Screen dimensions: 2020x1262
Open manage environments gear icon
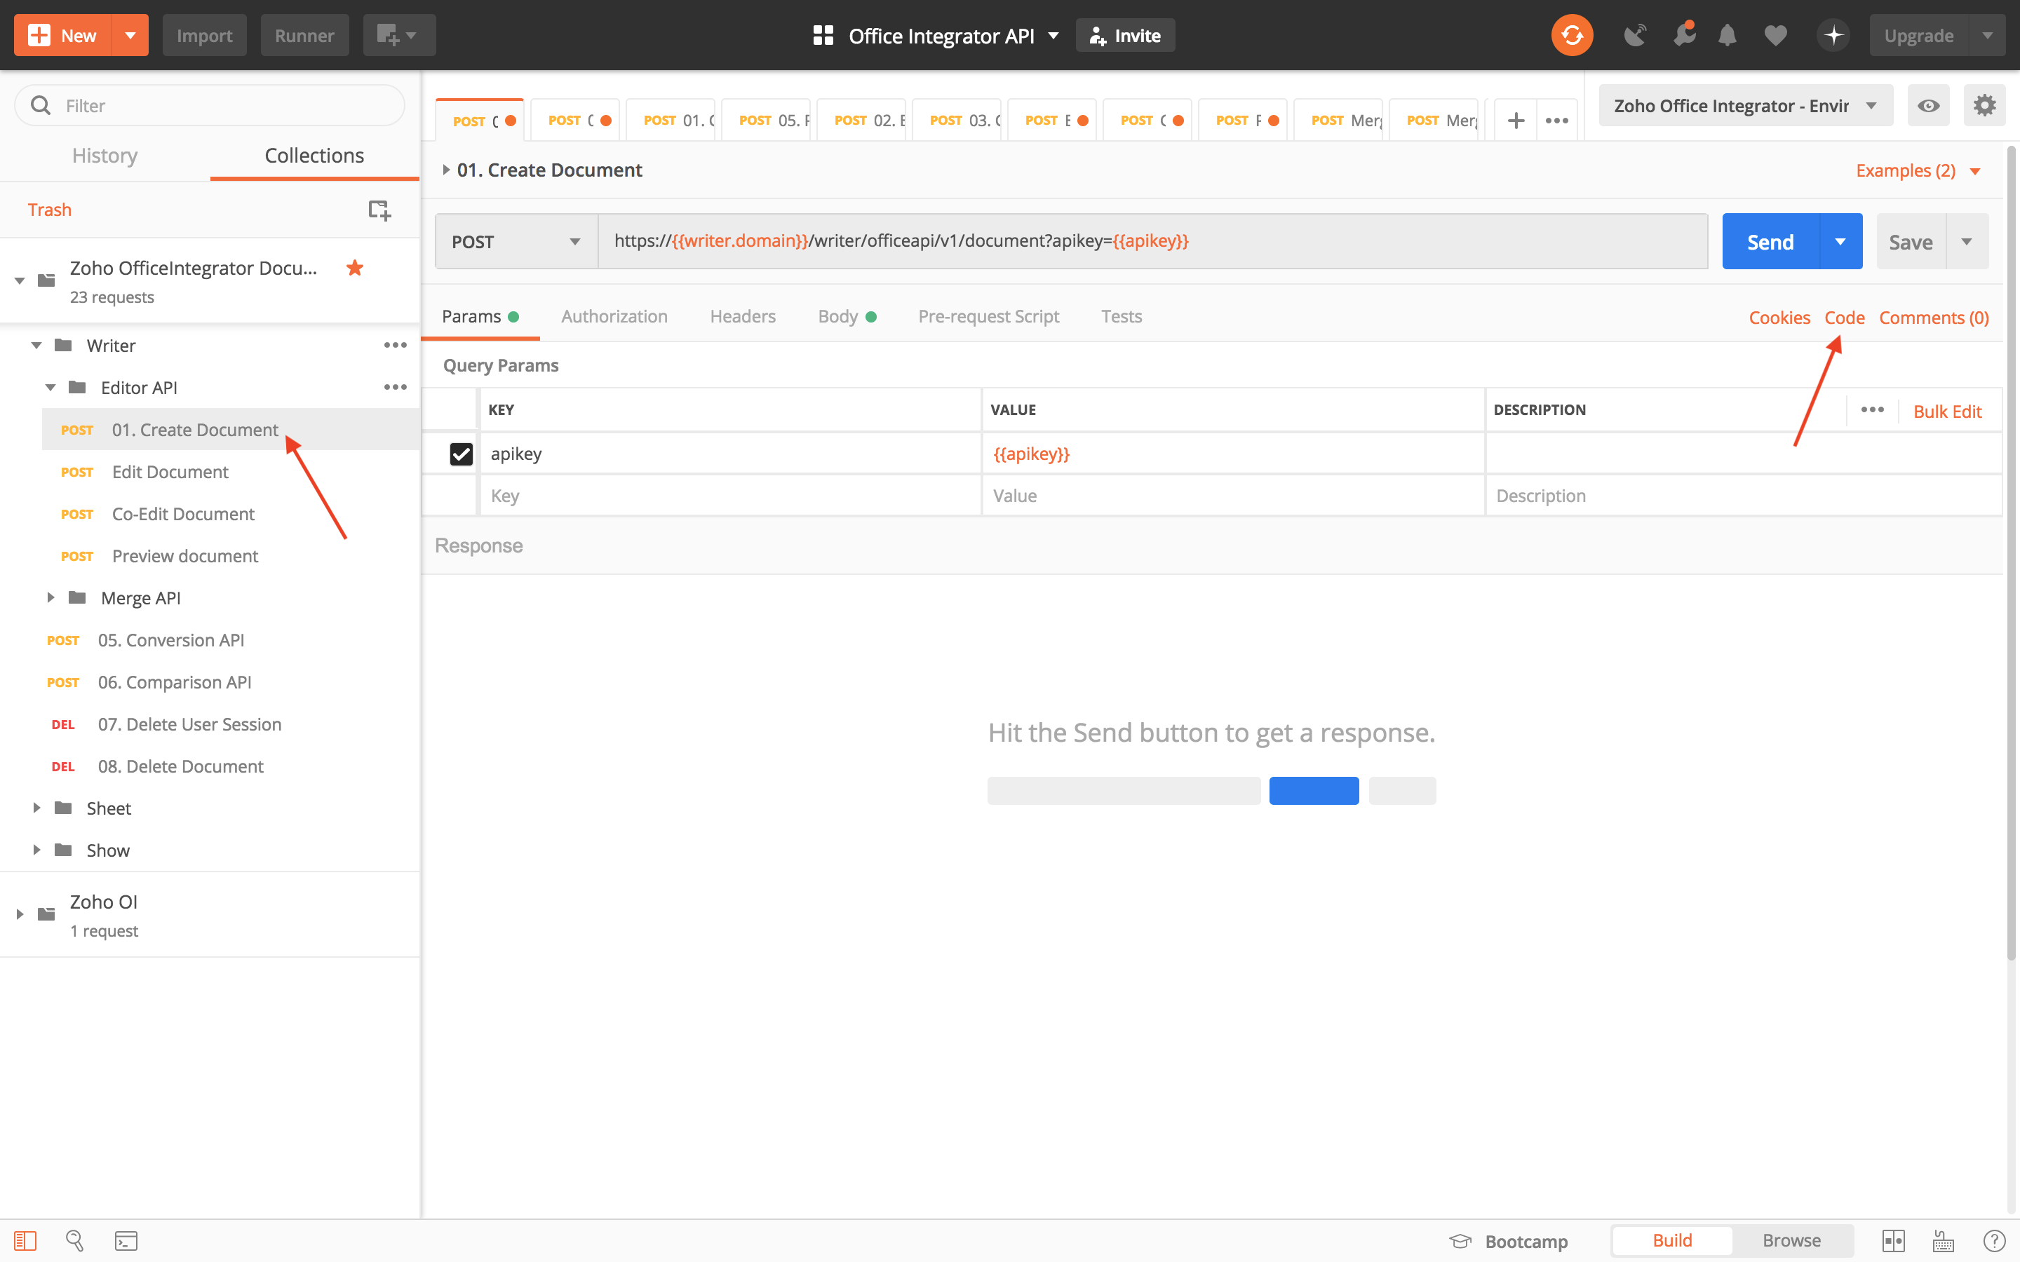click(x=1984, y=105)
